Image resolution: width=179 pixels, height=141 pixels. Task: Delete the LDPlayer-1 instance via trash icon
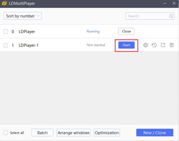(x=172, y=45)
